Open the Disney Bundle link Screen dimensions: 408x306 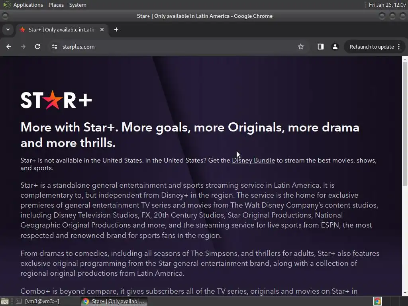pos(253,160)
